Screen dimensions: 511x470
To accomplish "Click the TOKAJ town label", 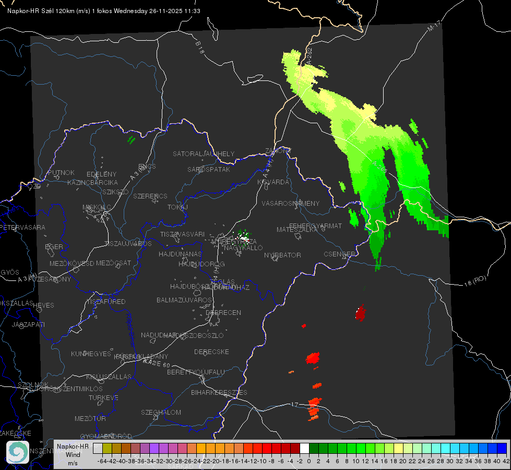I will click(x=177, y=207).
